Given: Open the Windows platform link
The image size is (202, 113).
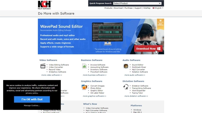Looking at the screenshot, I should pyautogui.click(x=137, y=110).
